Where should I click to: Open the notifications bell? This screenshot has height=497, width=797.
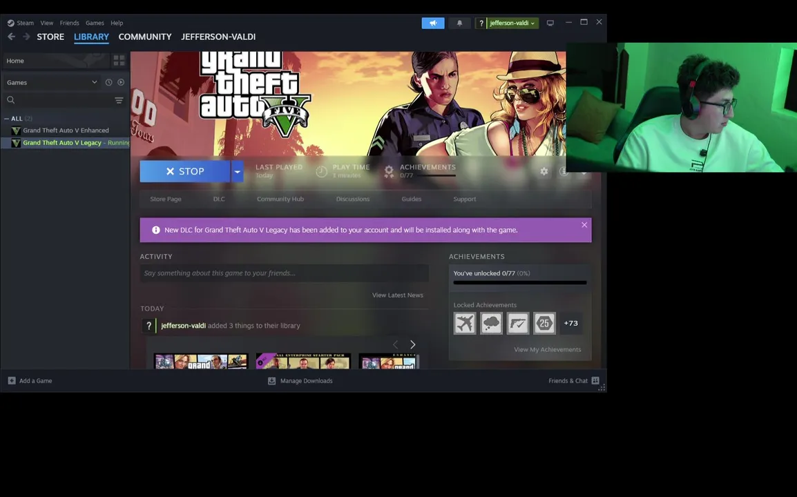(459, 23)
